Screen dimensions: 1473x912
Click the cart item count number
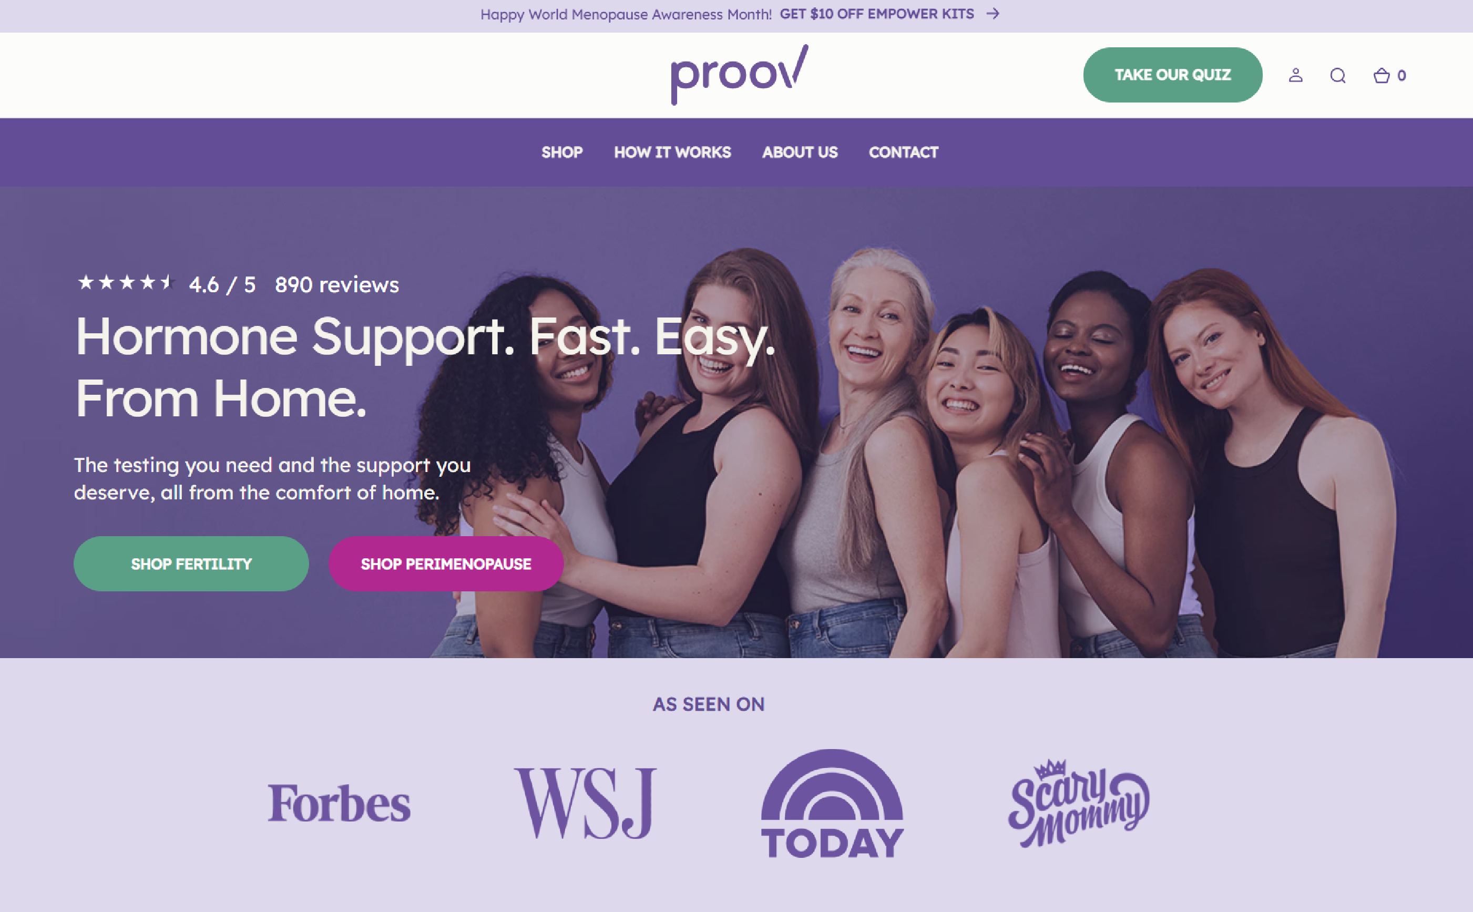(1402, 75)
